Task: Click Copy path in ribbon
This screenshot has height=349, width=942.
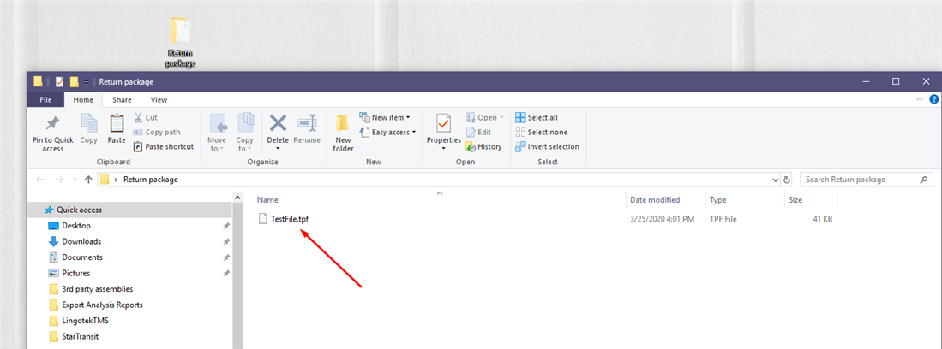Action: [x=156, y=132]
